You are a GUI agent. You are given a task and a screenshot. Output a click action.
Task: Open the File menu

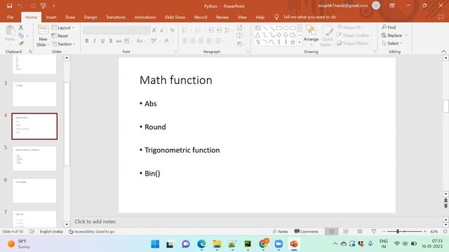(11, 17)
